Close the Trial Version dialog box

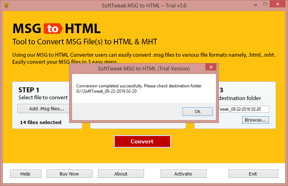coord(211,67)
